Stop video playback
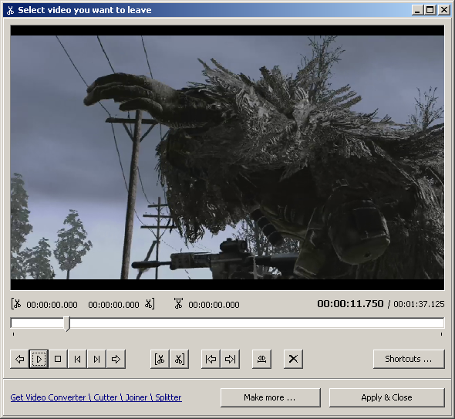The width and height of the screenshot is (455, 419). click(58, 359)
